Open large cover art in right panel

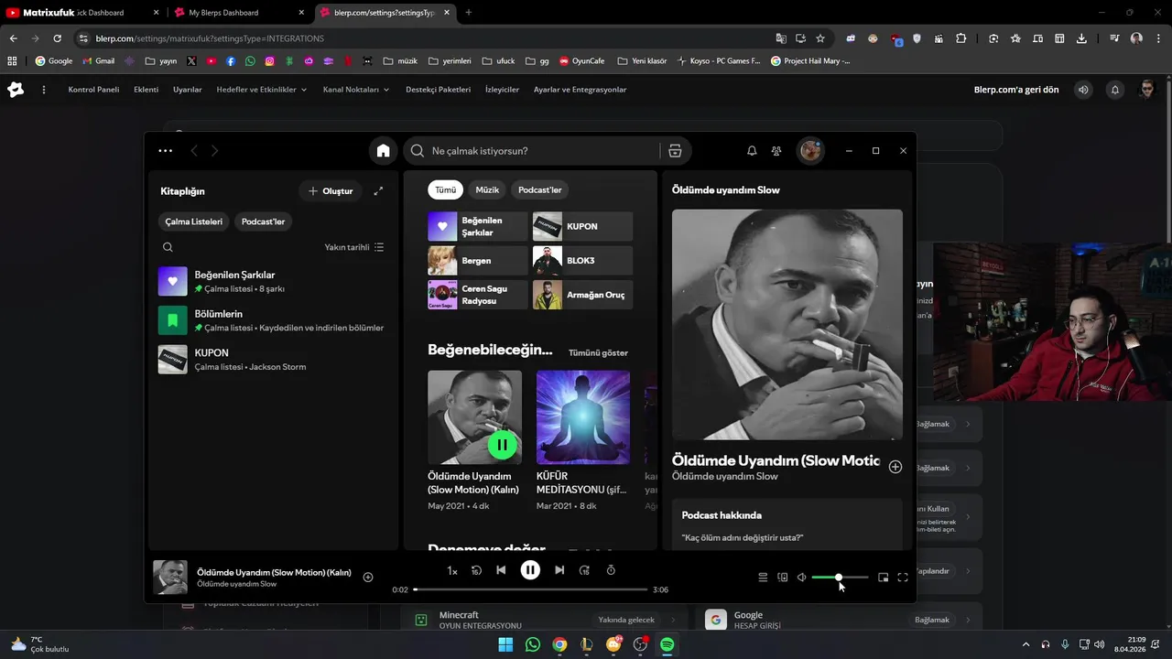(787, 325)
